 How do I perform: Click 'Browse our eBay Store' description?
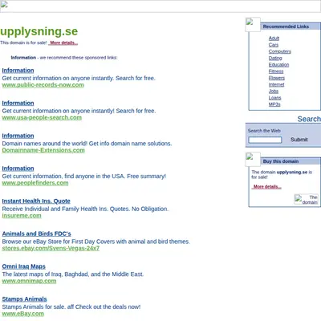(x=96, y=242)
